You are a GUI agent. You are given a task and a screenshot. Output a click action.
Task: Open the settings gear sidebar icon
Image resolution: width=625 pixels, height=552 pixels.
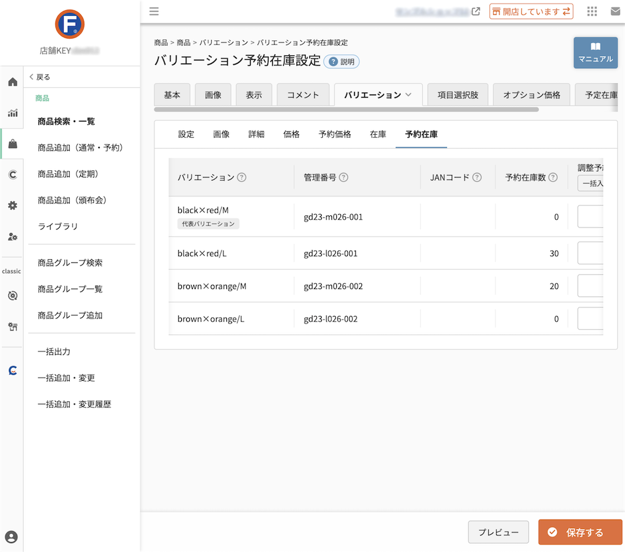[x=13, y=206]
